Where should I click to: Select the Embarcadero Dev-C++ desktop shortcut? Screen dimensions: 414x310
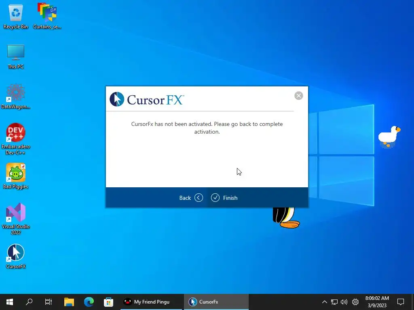pyautogui.click(x=16, y=139)
